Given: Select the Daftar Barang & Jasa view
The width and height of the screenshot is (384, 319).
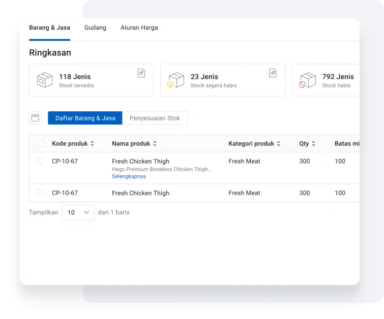Looking at the screenshot, I should pyautogui.click(x=85, y=118).
